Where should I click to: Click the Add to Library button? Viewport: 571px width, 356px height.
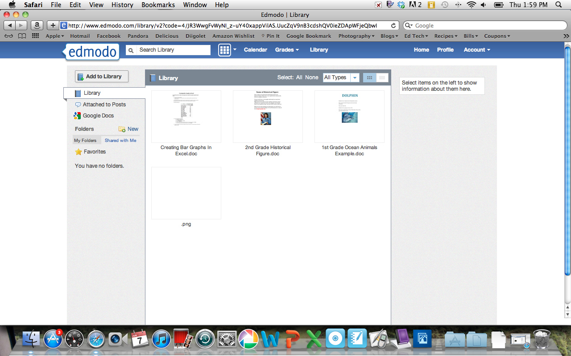(101, 76)
